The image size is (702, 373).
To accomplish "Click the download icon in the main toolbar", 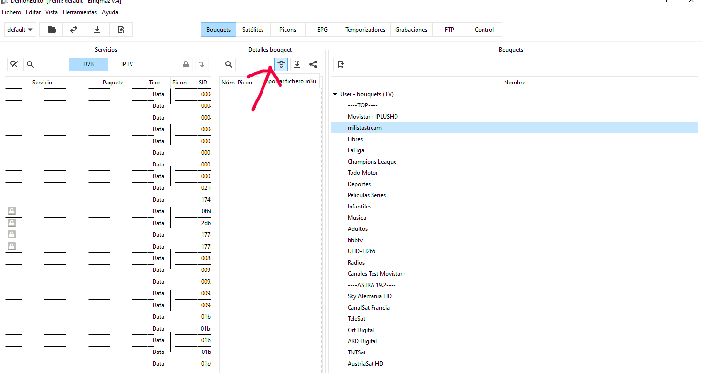I will (x=97, y=30).
